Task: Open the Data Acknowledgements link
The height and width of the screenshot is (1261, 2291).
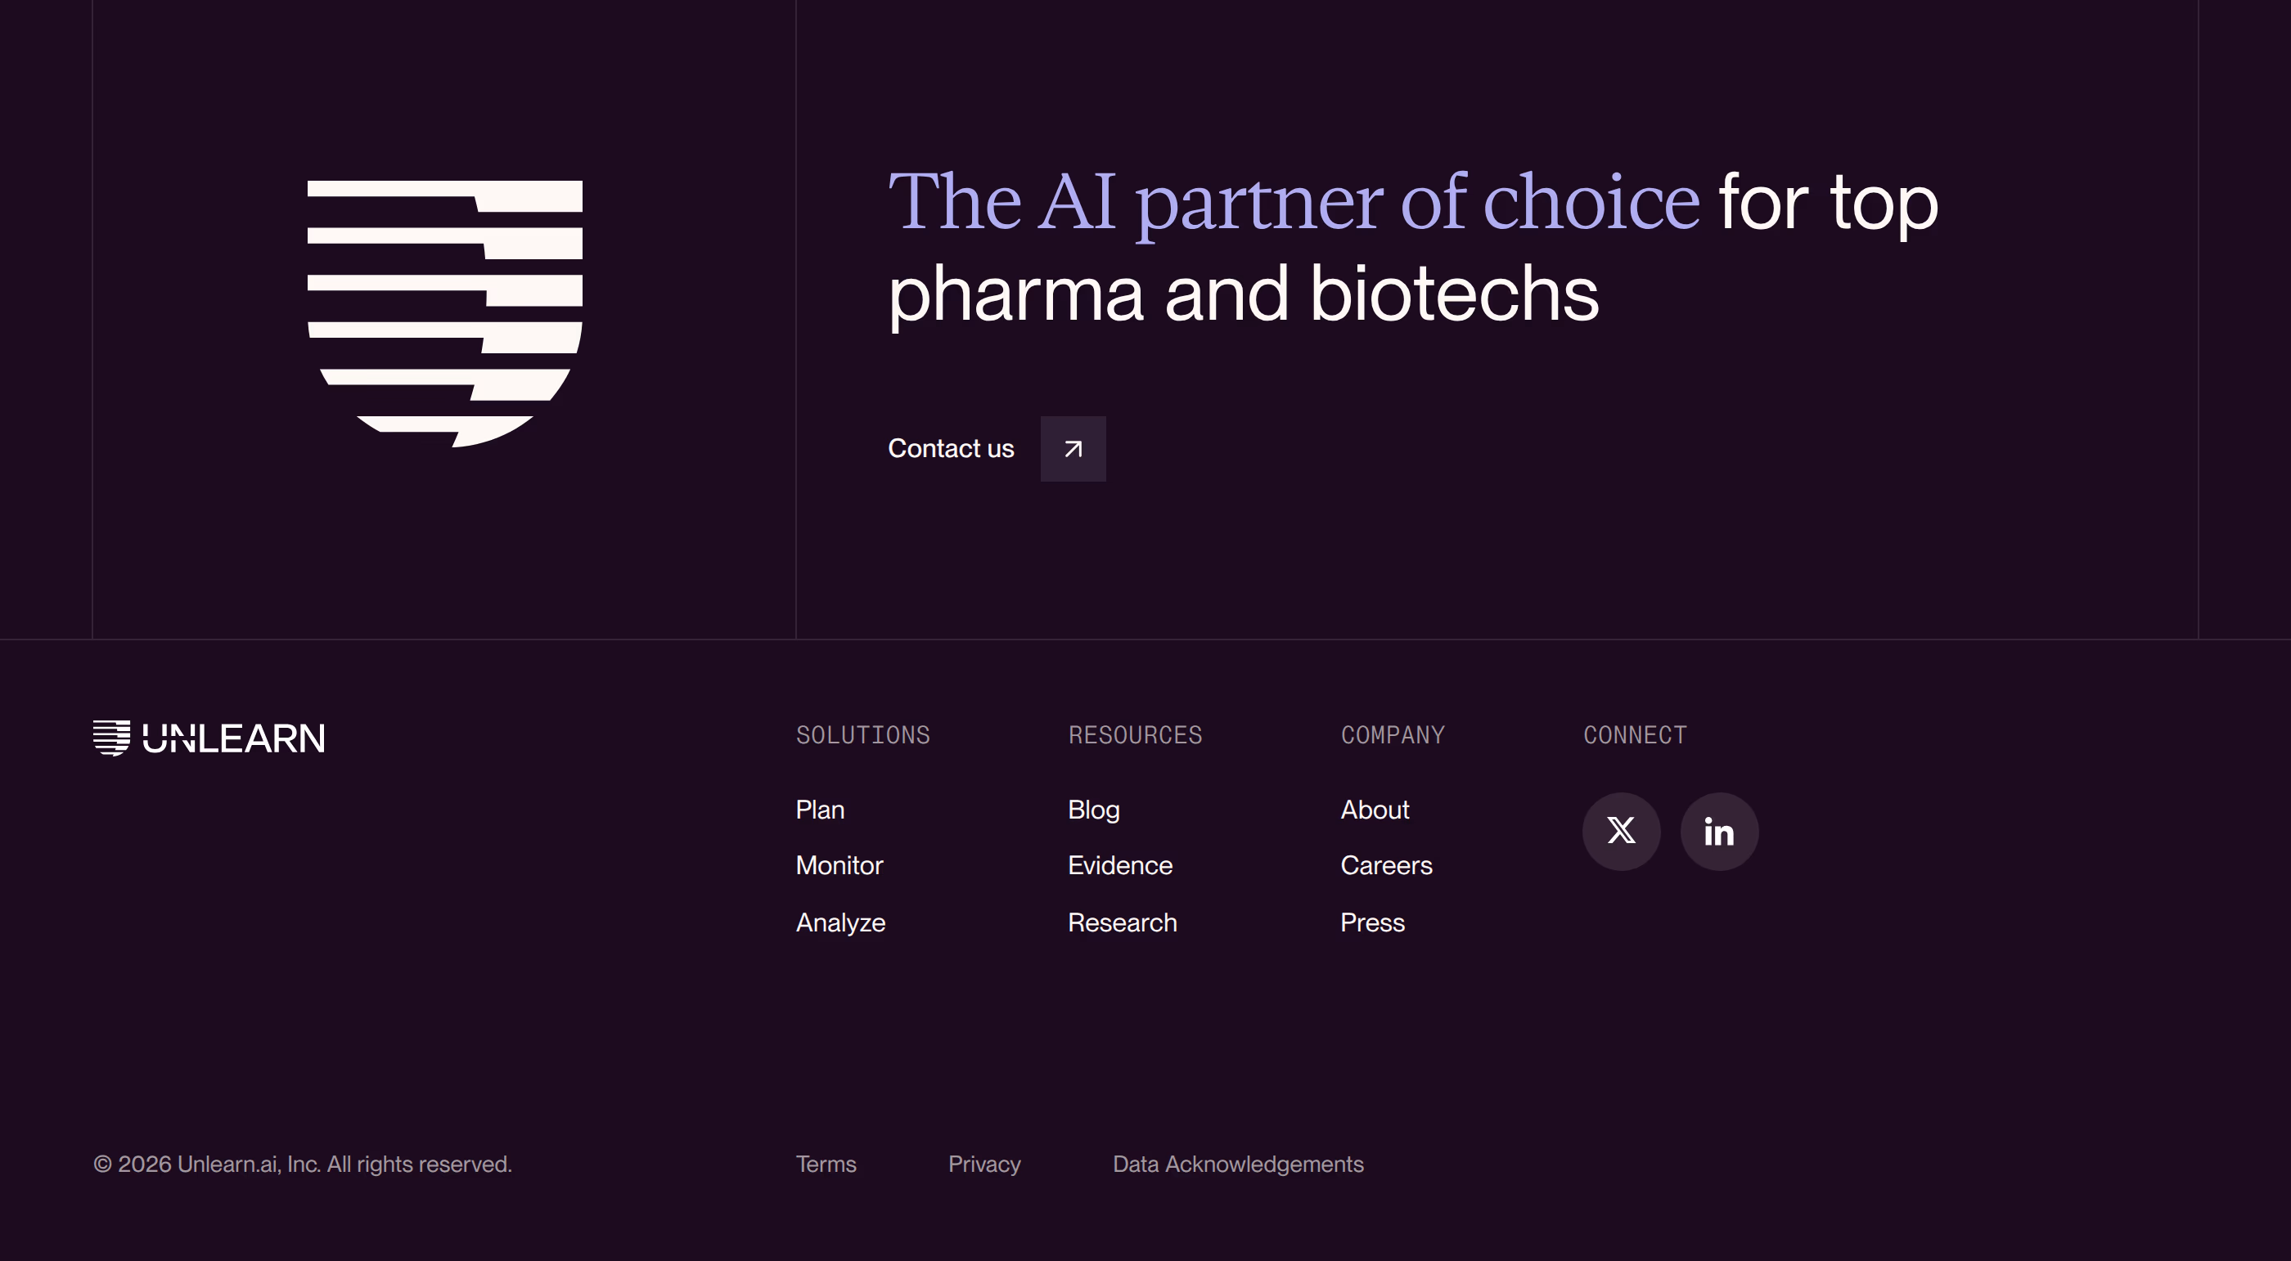Action: tap(1237, 1165)
